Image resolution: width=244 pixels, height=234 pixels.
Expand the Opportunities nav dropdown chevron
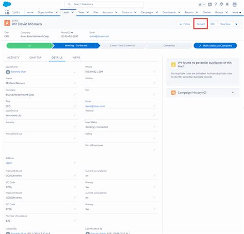(x=57, y=12)
